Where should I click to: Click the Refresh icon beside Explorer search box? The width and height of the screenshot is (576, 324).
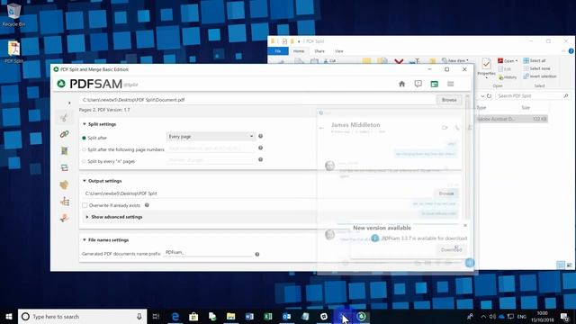[489, 96]
